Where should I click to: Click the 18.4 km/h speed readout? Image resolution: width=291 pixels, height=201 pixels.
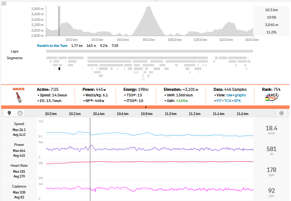click(x=271, y=128)
